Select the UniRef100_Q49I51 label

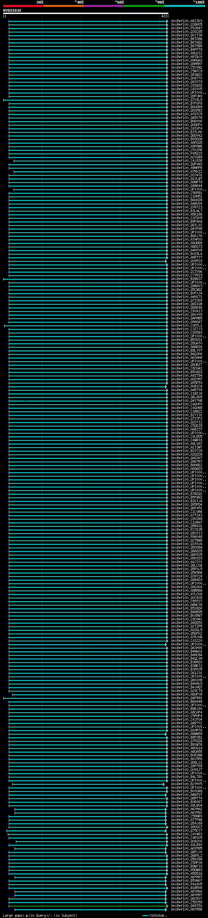[x=187, y=906]
